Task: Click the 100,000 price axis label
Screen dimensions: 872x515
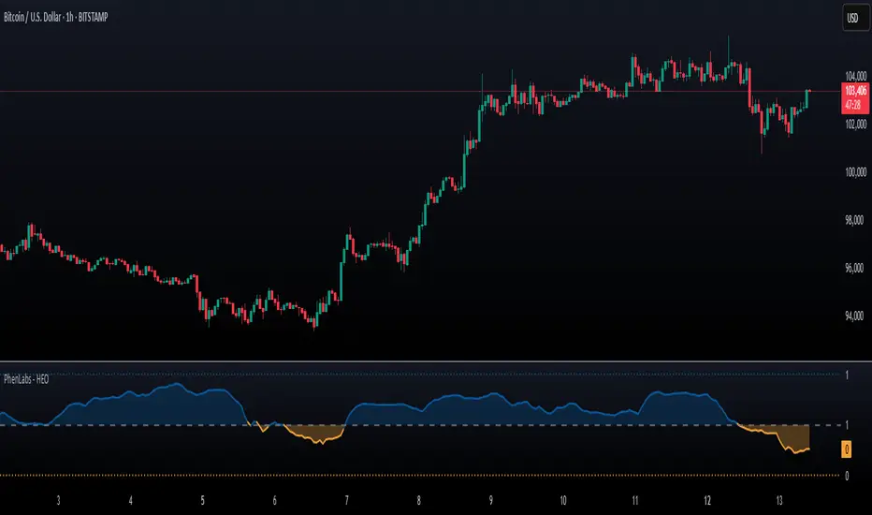Action: [x=855, y=172]
